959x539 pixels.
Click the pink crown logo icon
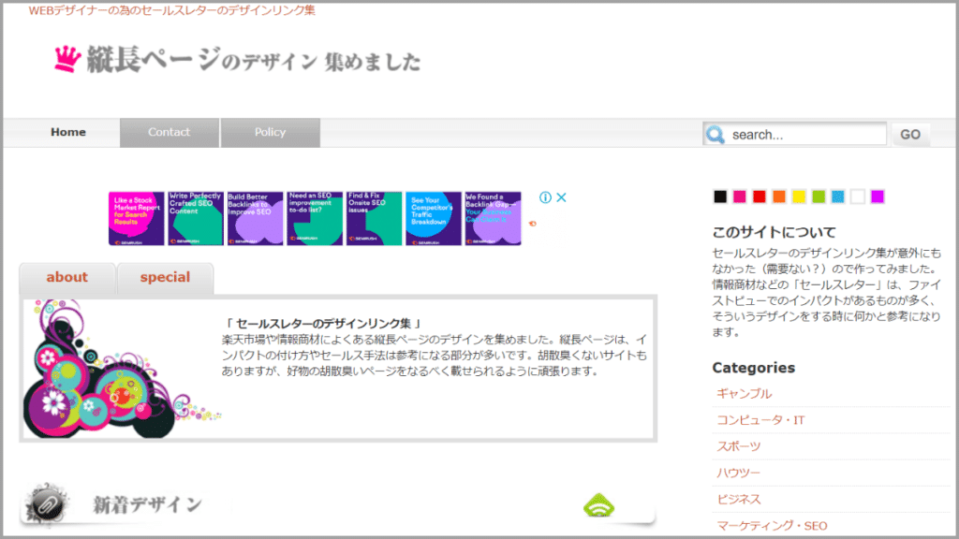pyautogui.click(x=66, y=59)
